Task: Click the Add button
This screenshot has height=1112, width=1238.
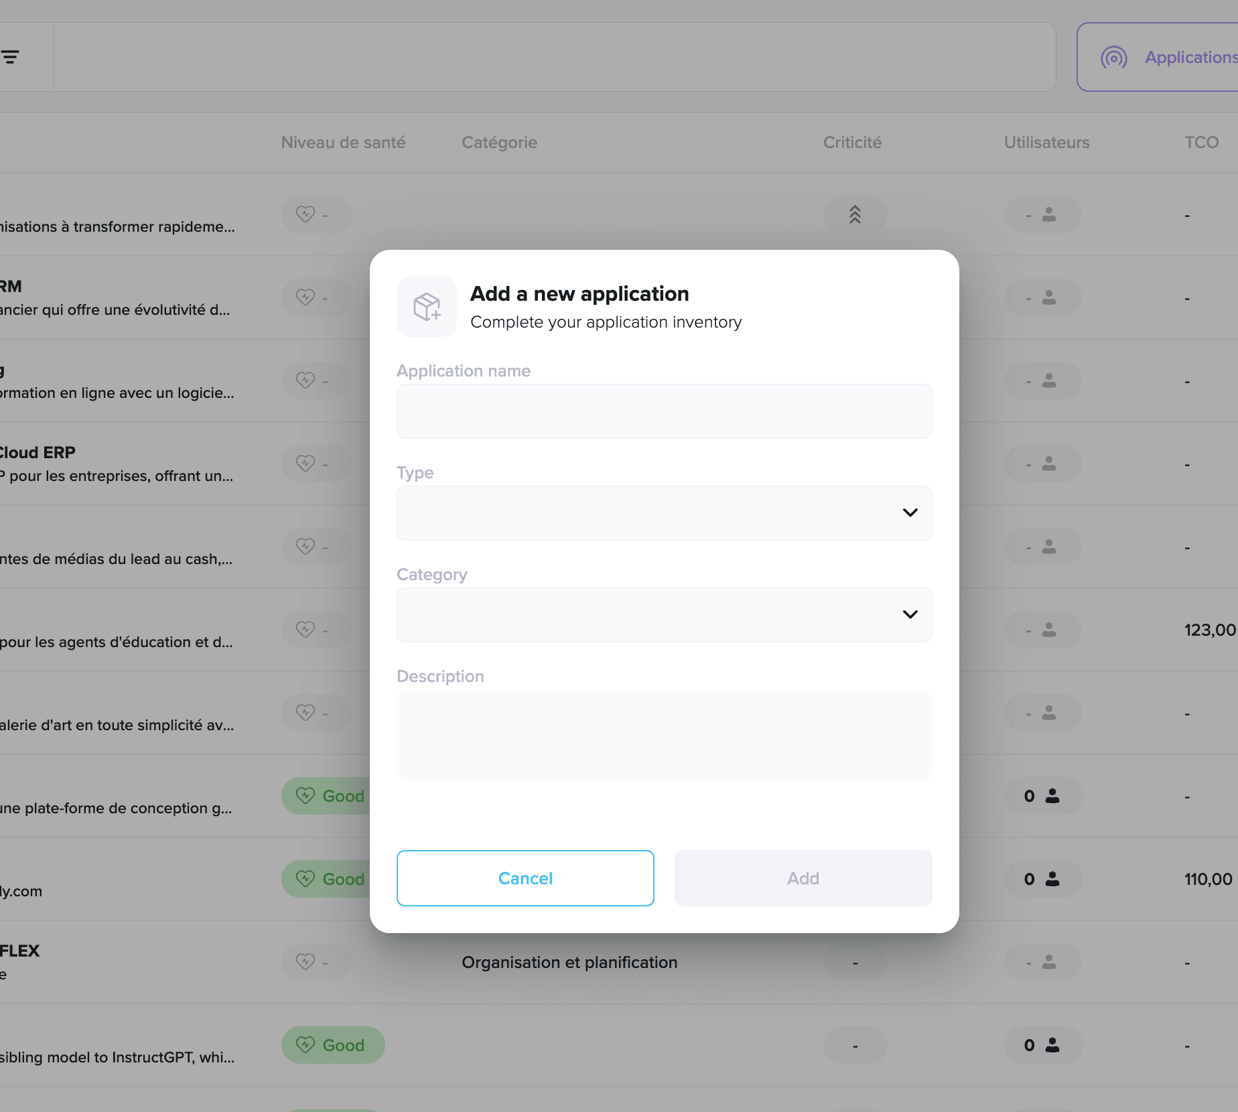Action: coord(803,878)
